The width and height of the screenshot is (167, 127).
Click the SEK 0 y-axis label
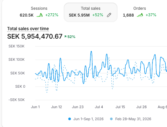coord(20,86)
